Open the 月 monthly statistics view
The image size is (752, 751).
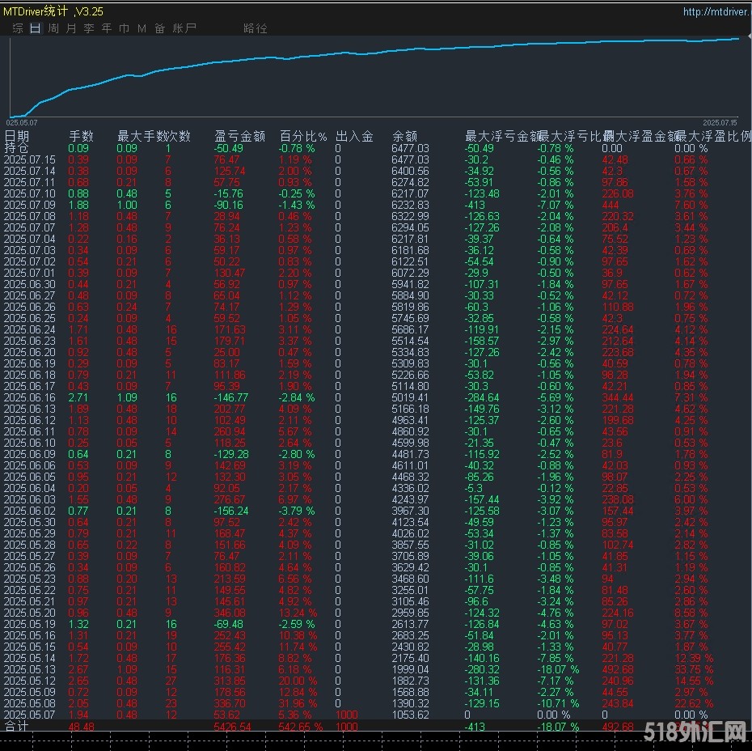click(x=71, y=28)
